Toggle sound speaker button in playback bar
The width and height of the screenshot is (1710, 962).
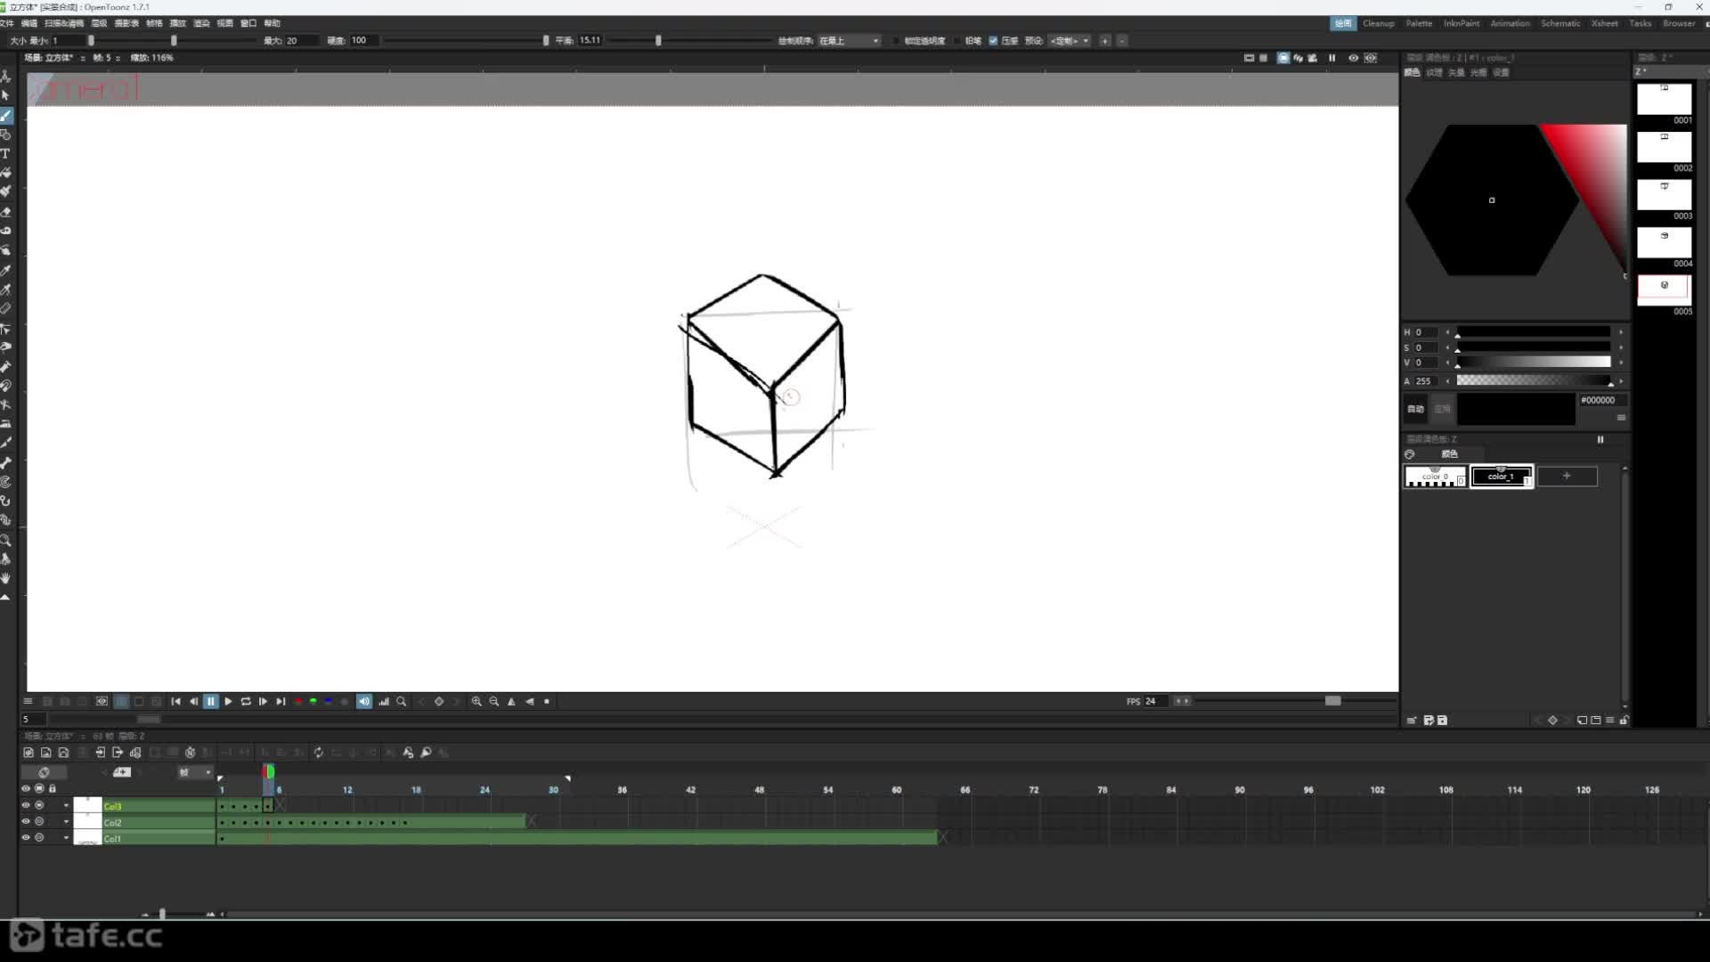tap(364, 702)
